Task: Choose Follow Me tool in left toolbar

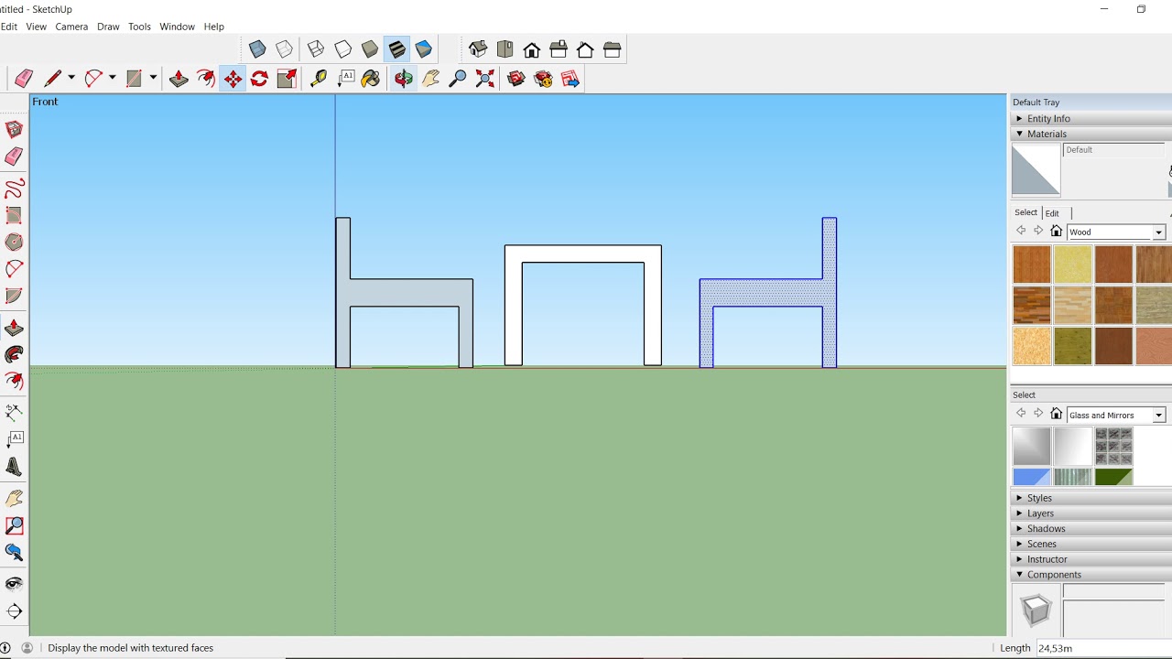Action: pyautogui.click(x=15, y=355)
